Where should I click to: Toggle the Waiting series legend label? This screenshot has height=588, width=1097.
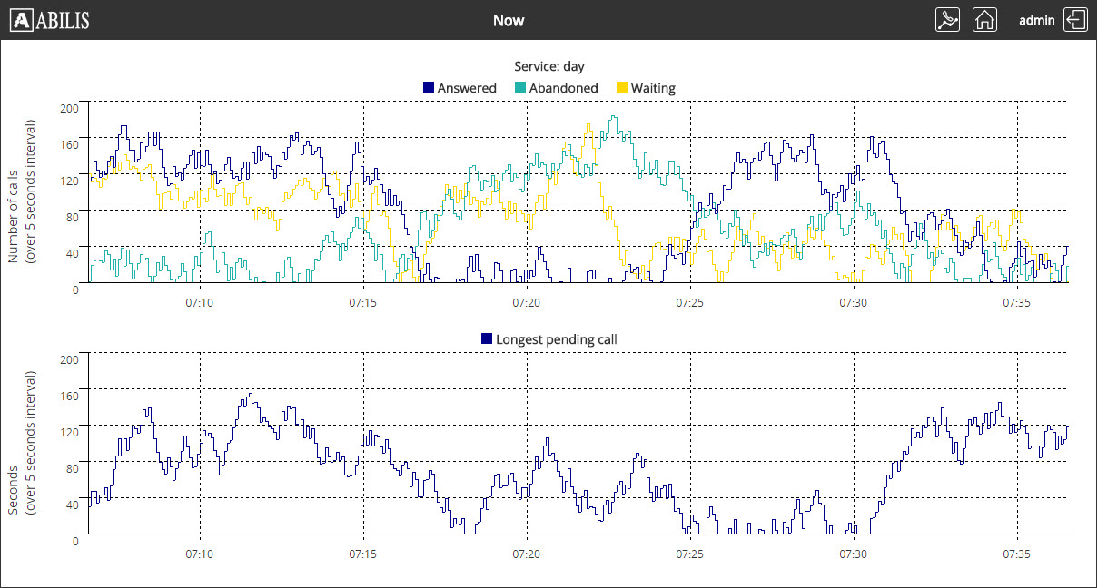[x=653, y=88]
